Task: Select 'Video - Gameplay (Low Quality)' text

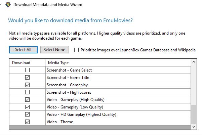Action: [75, 107]
